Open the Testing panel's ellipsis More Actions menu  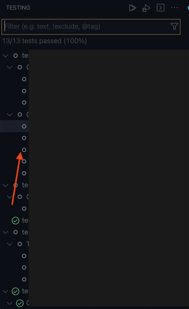pyautogui.click(x=174, y=8)
